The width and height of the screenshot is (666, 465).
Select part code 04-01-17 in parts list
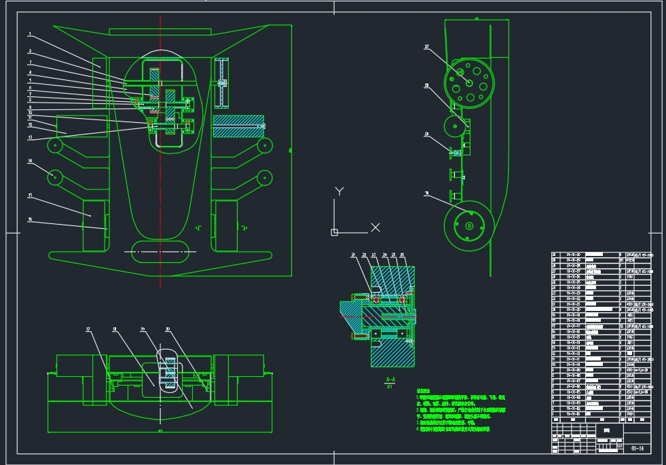tap(574, 326)
